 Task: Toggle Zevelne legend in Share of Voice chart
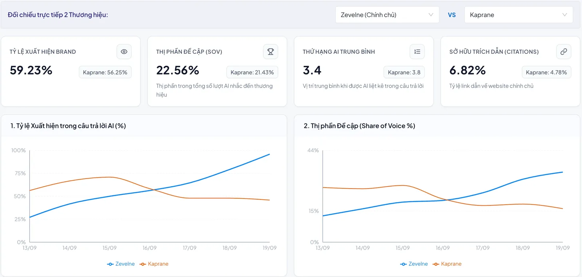pos(414,264)
